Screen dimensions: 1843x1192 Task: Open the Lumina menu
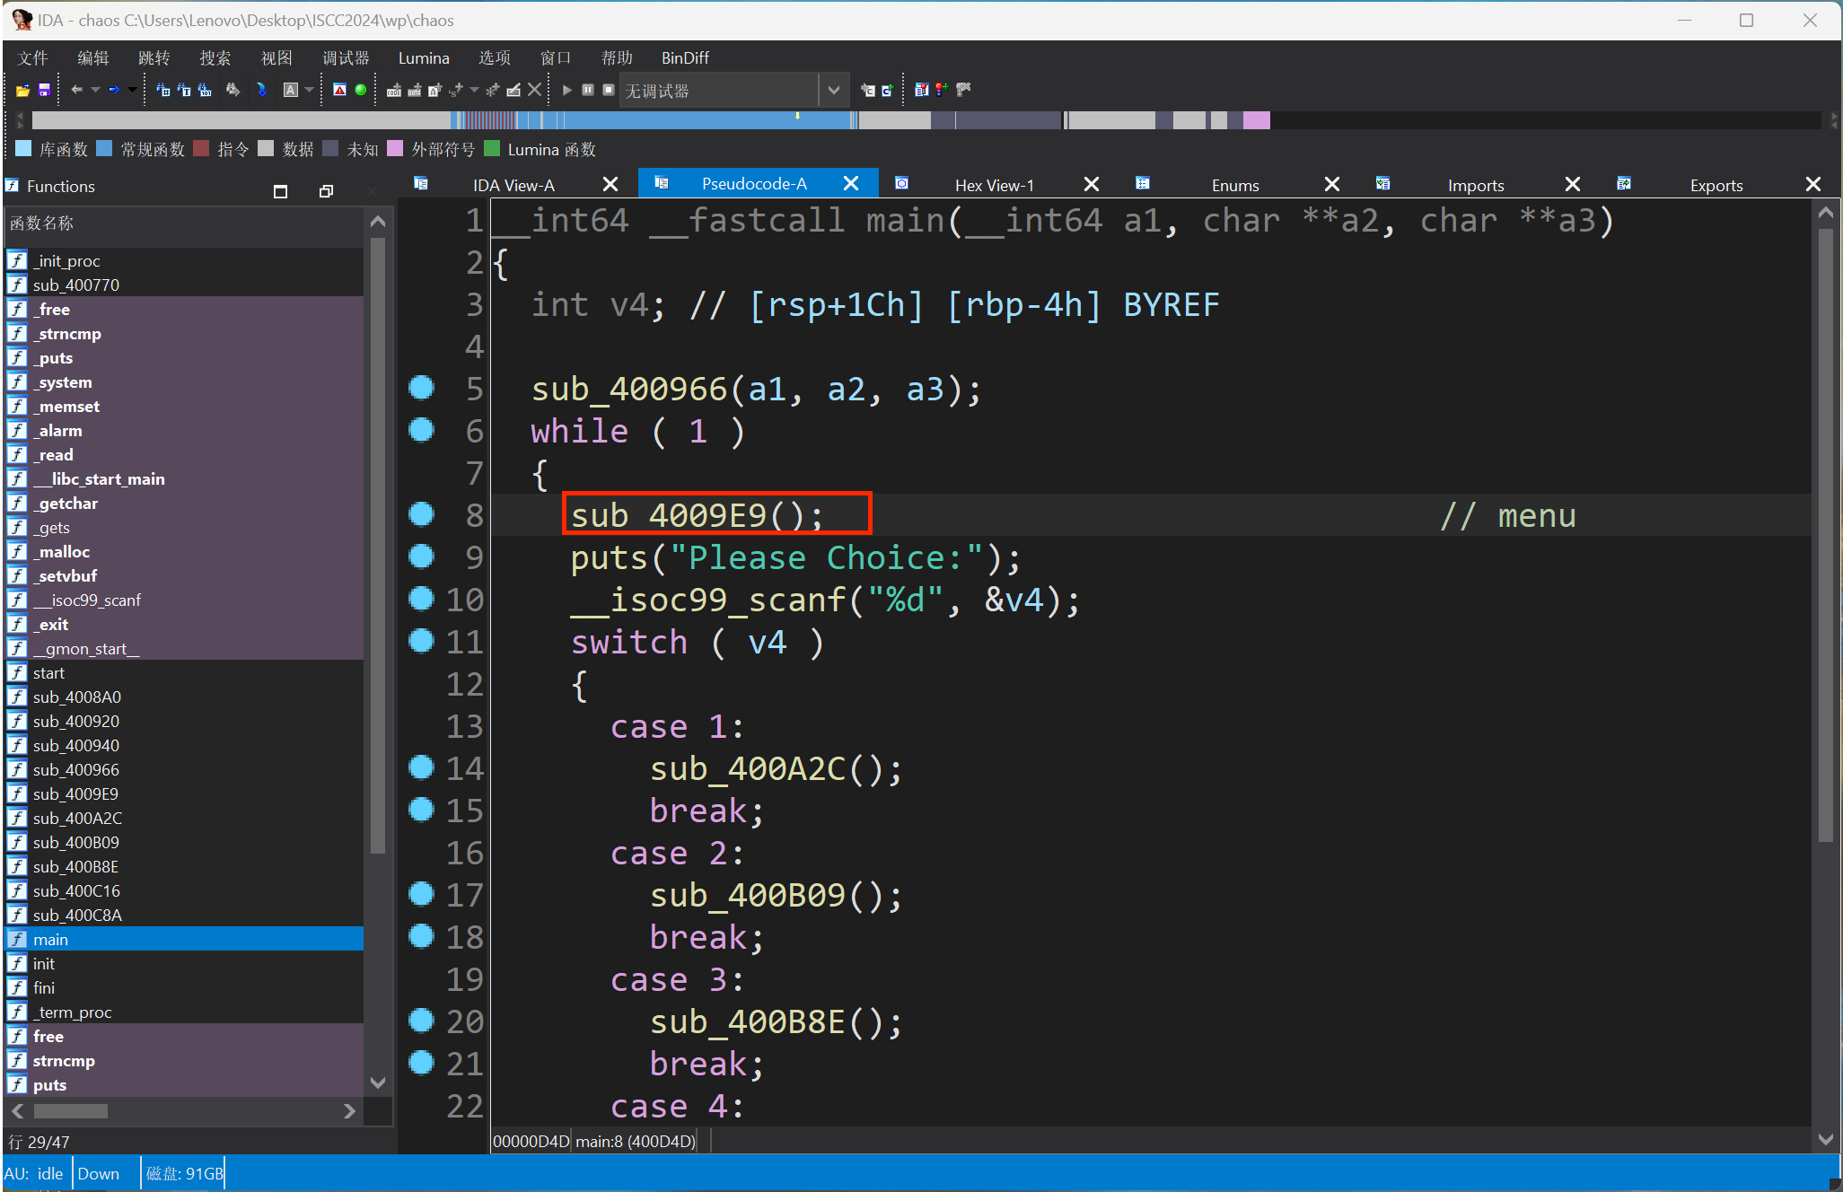423,58
